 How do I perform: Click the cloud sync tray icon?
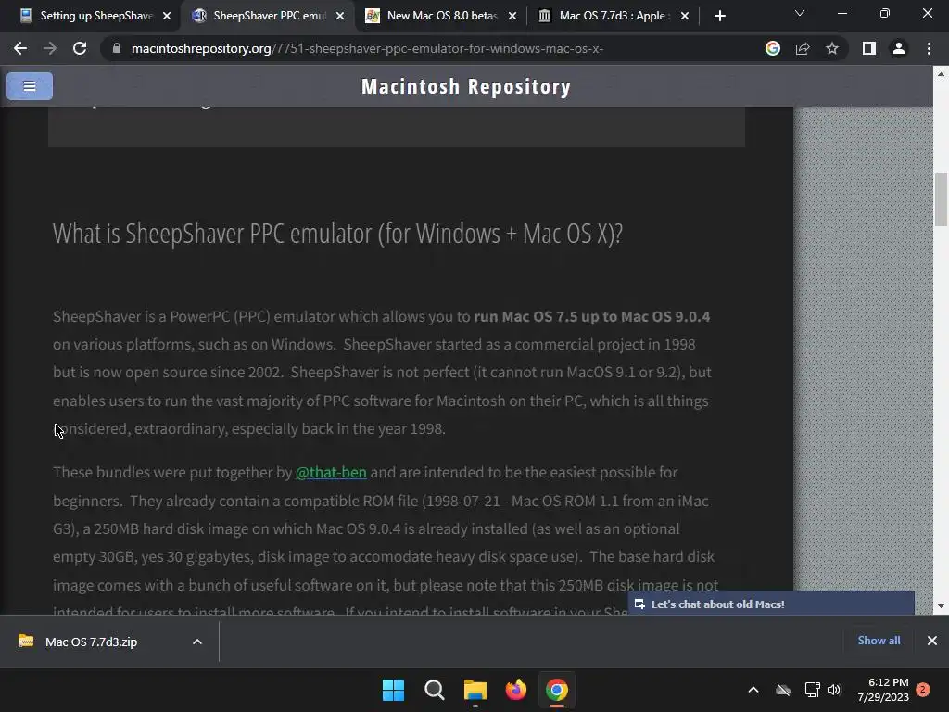pyautogui.click(x=783, y=690)
